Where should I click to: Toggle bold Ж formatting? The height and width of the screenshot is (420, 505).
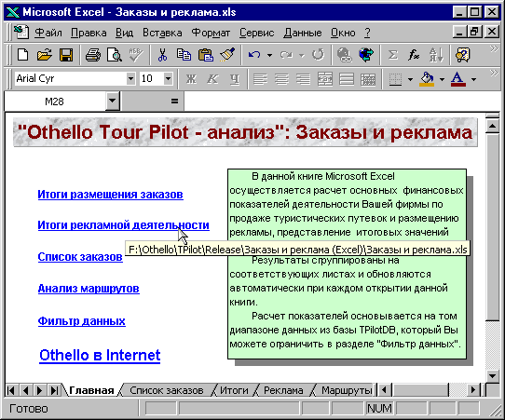(191, 79)
